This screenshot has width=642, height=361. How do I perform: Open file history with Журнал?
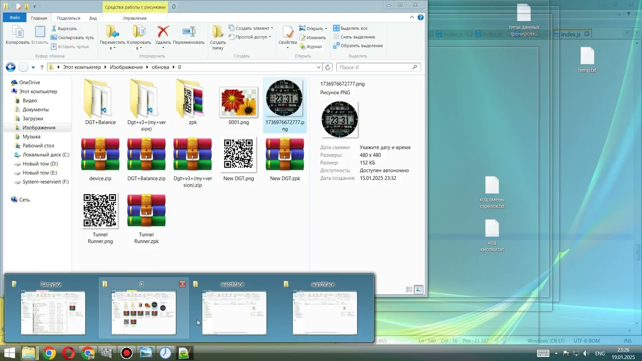[311, 47]
